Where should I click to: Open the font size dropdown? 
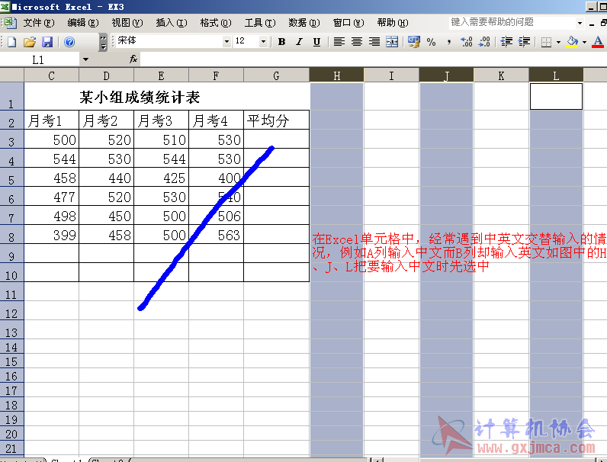[x=263, y=42]
